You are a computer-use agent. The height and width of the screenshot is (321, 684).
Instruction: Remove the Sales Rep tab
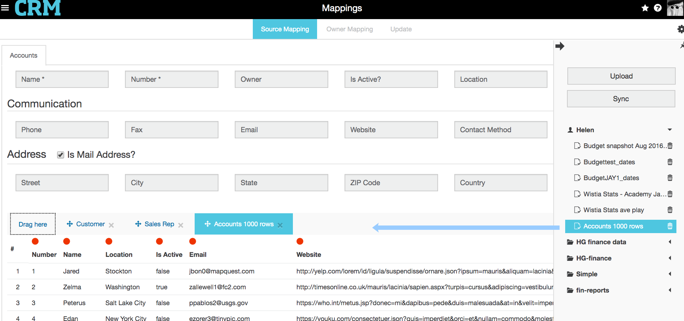coord(181,225)
